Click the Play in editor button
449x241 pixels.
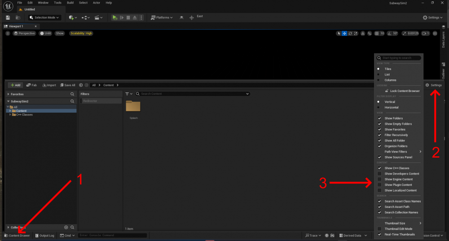pos(115,18)
